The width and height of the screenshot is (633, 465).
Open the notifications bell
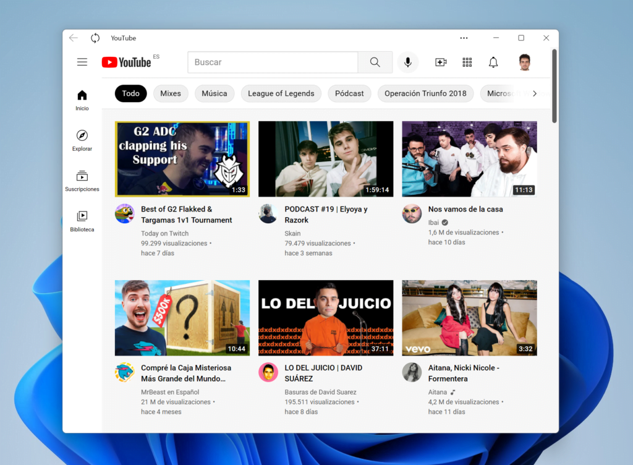point(493,62)
